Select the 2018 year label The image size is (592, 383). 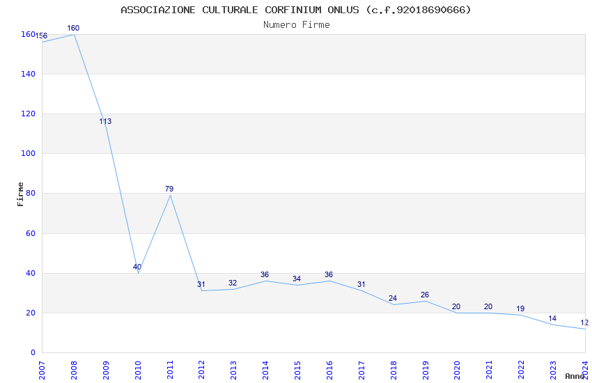click(x=394, y=370)
